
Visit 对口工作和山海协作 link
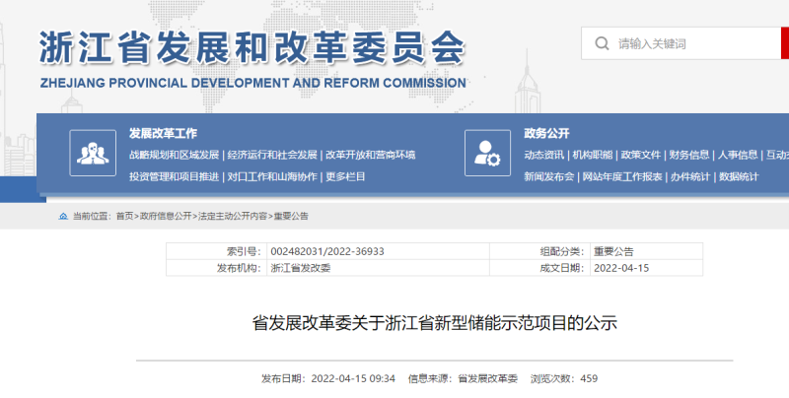click(272, 176)
